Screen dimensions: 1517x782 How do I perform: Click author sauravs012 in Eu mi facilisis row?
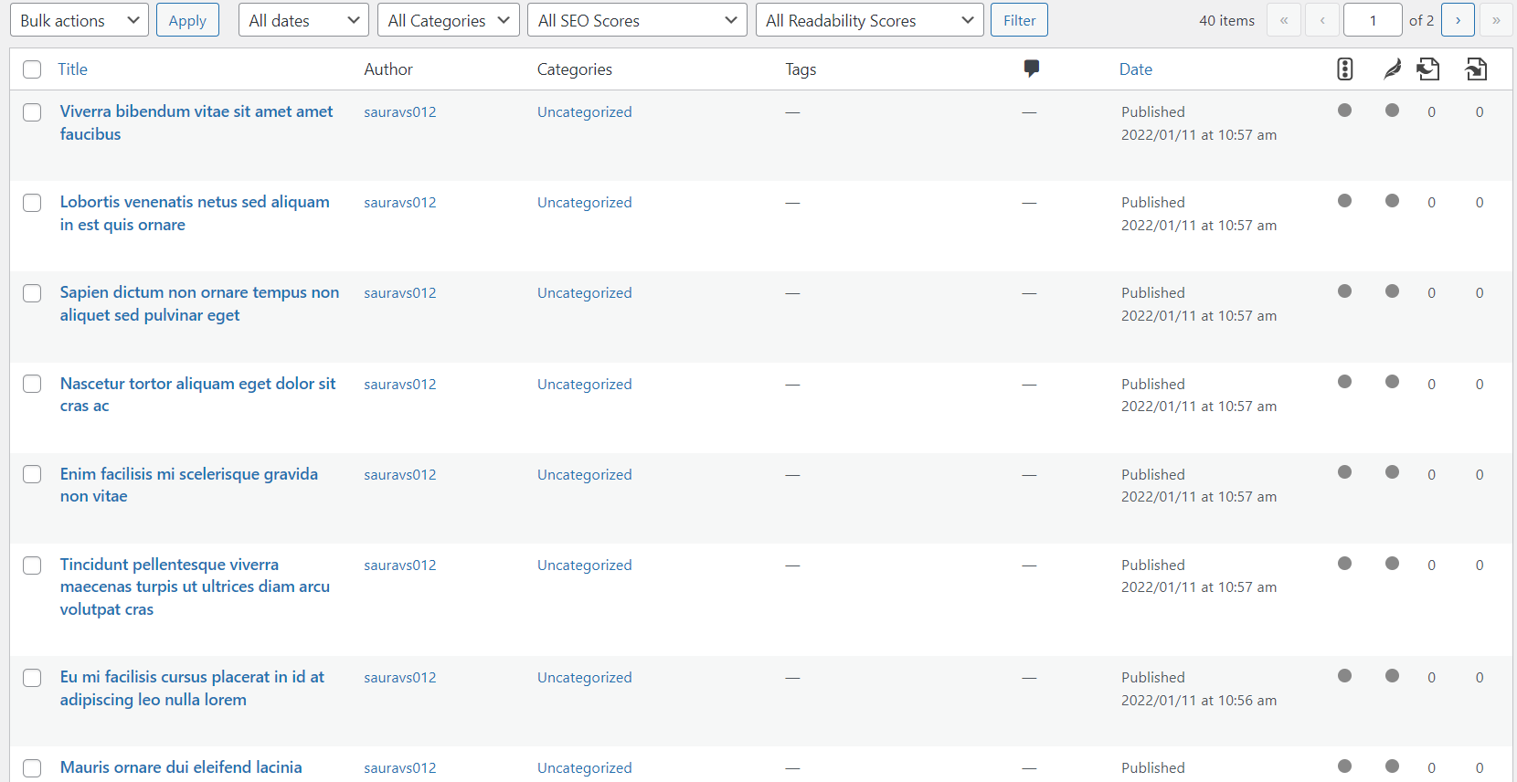point(400,677)
